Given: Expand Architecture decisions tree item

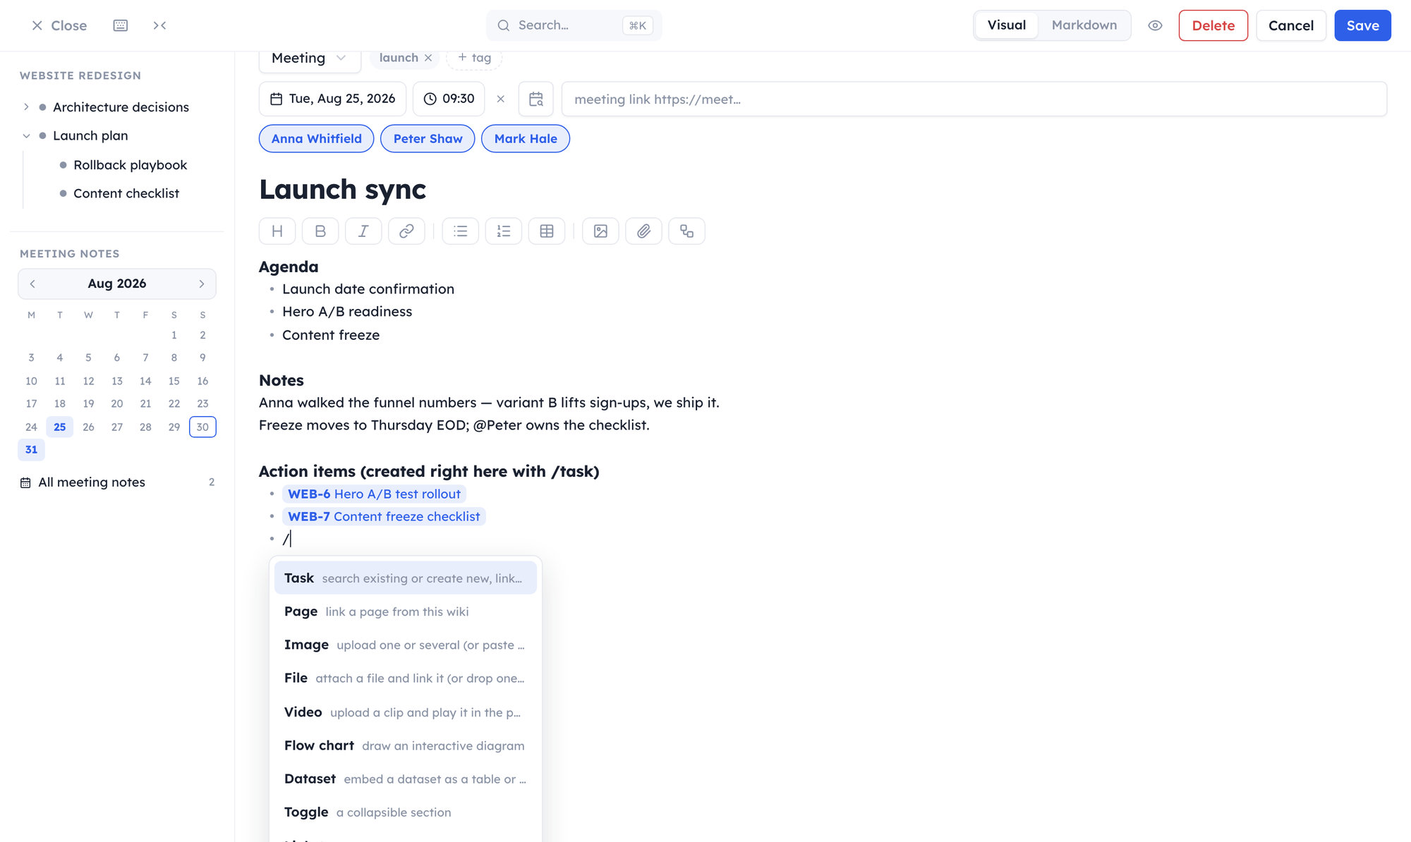Looking at the screenshot, I should [26, 107].
